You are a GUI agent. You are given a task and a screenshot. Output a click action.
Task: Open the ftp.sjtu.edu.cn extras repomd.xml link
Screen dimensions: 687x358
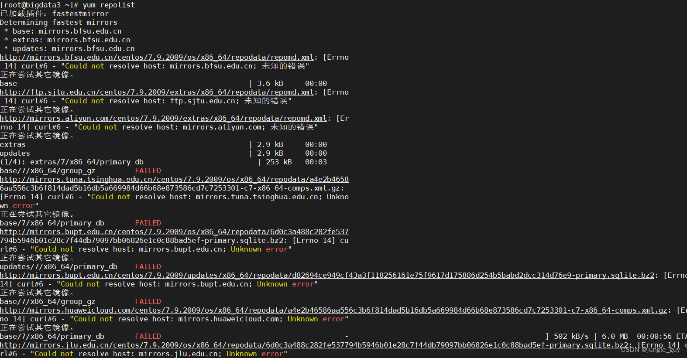[157, 92]
